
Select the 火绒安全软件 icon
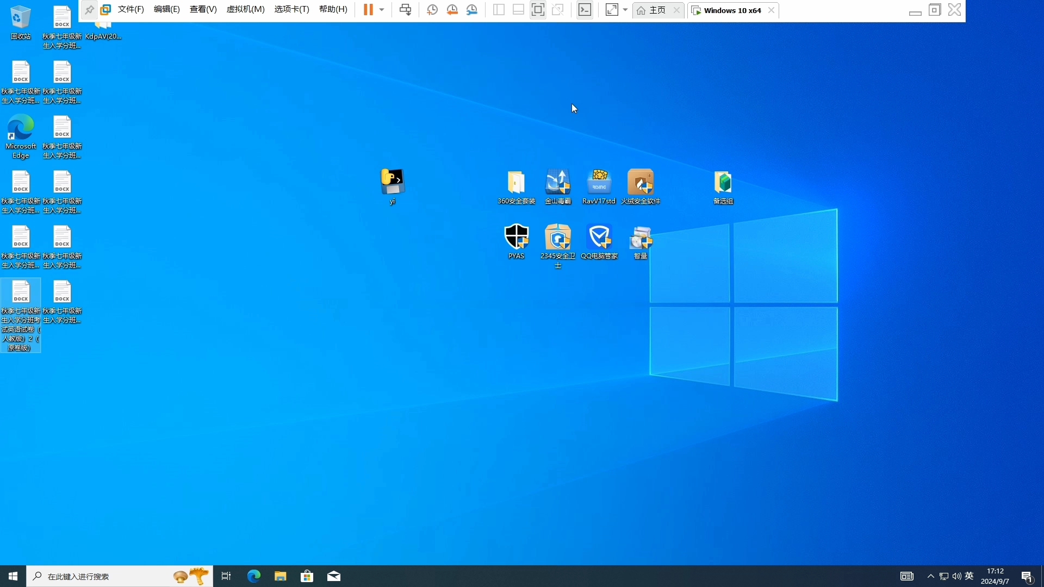(x=641, y=186)
